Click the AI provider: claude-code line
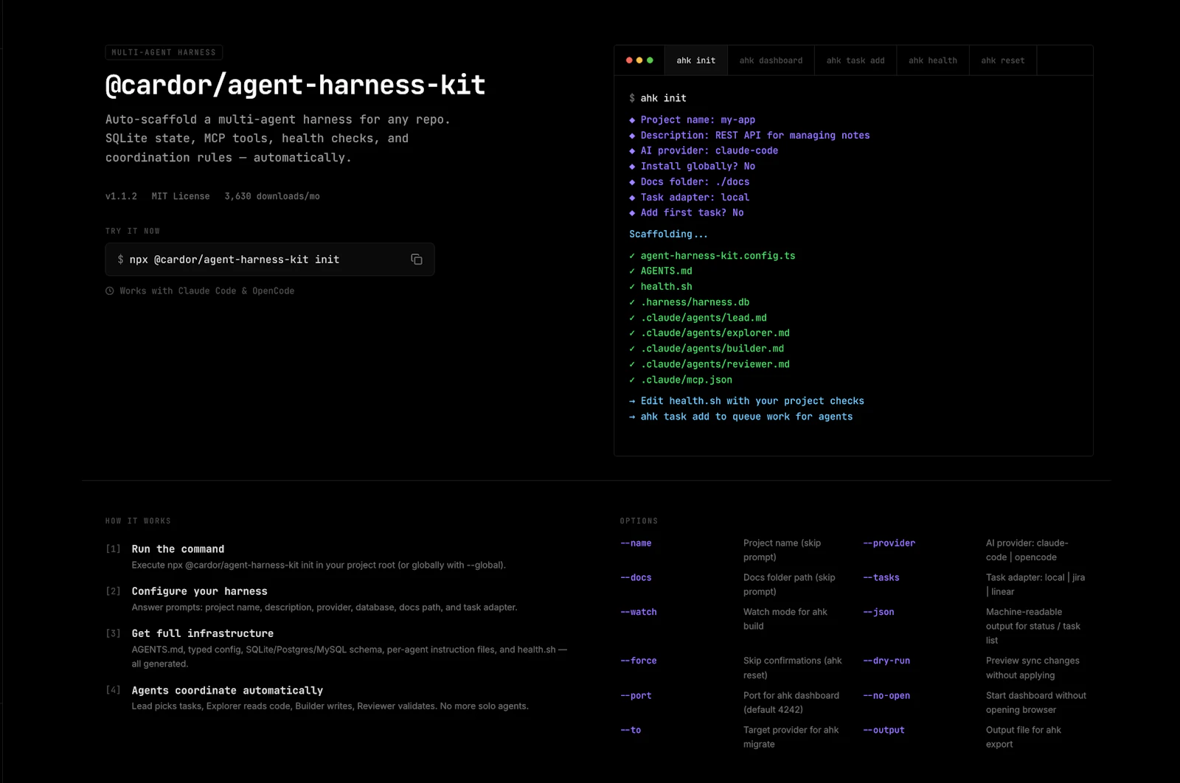The height and width of the screenshot is (783, 1180). pyautogui.click(x=704, y=150)
